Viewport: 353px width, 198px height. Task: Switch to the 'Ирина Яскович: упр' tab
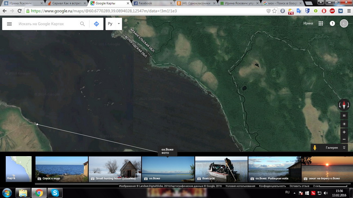[x=240, y=3]
